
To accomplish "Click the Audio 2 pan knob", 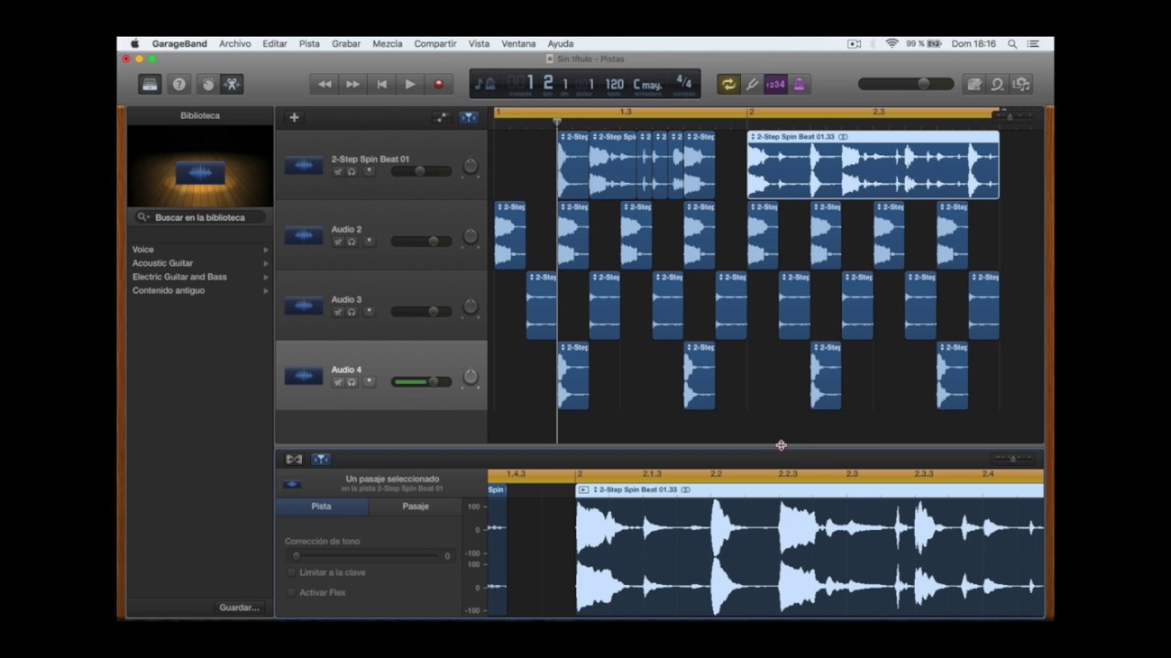I will click(x=470, y=237).
